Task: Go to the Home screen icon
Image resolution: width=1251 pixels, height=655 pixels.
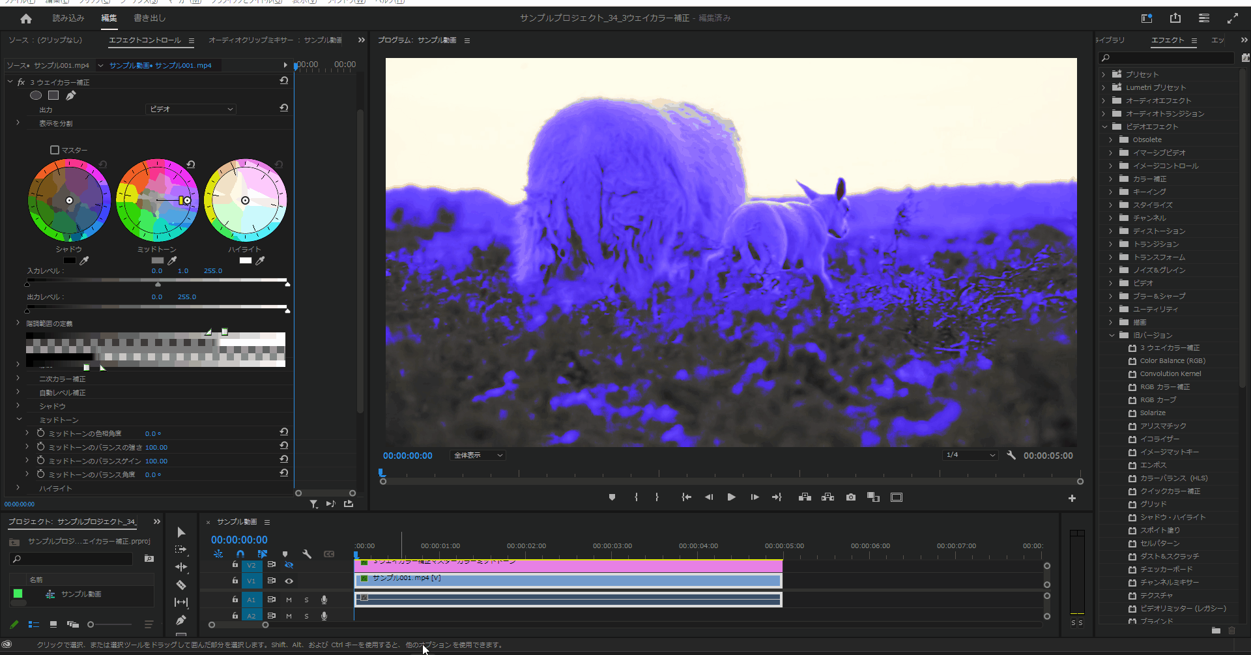Action: pos(26,18)
